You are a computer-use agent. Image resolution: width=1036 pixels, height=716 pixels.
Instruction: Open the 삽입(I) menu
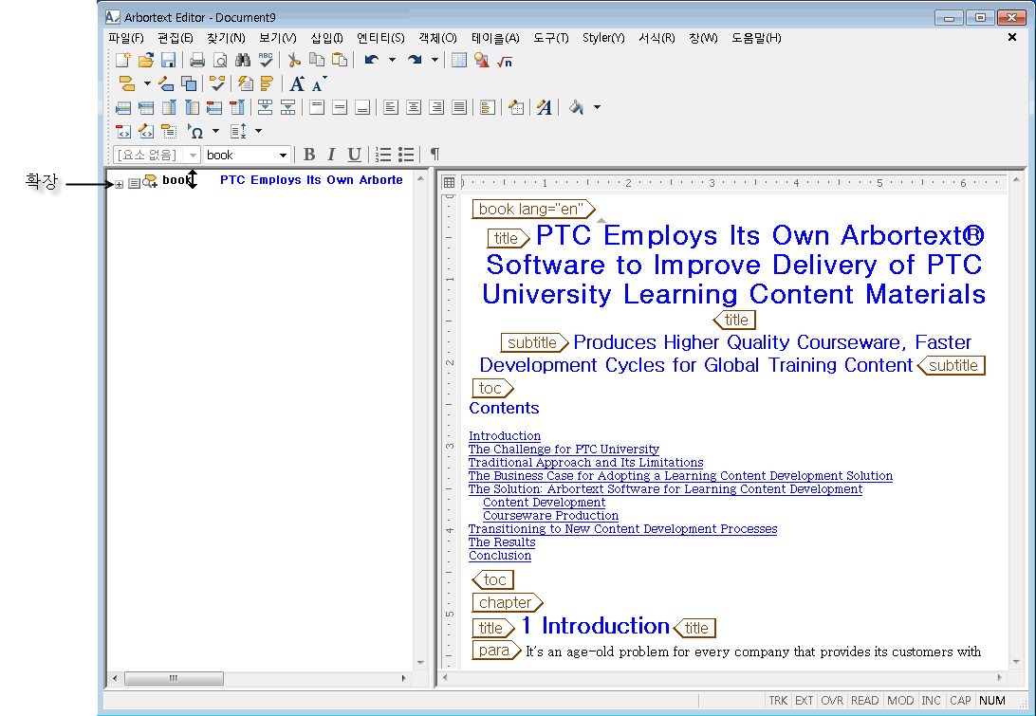[x=326, y=38]
